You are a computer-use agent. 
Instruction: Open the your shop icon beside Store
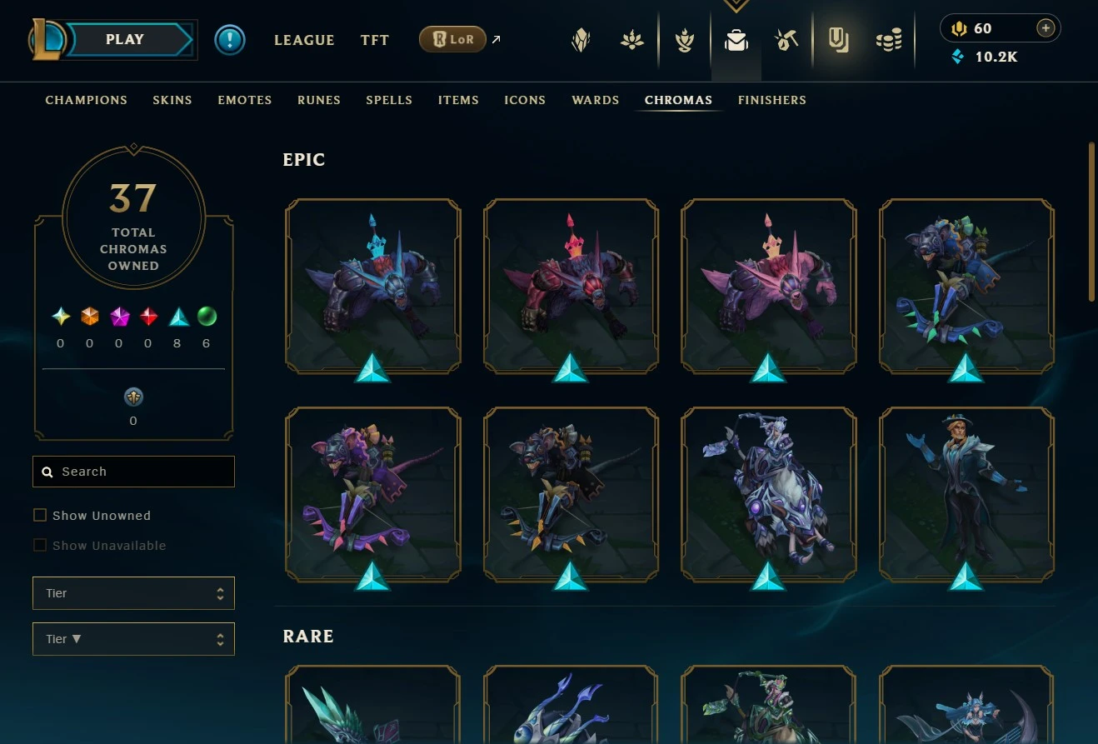point(838,40)
